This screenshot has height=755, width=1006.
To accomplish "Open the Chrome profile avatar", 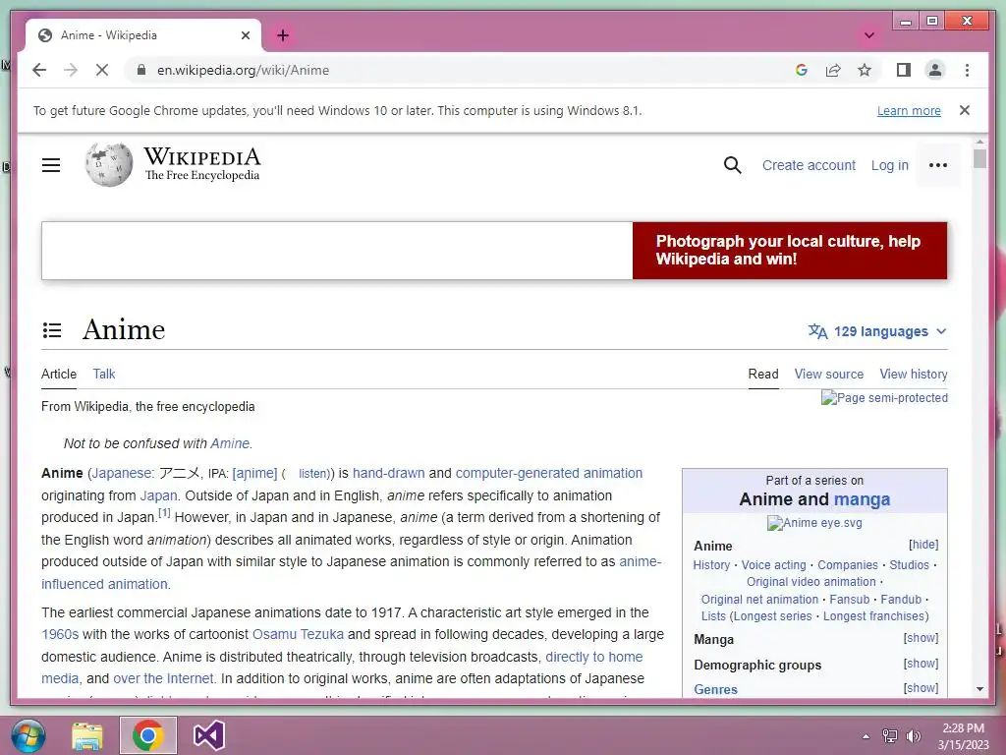I will (x=935, y=70).
